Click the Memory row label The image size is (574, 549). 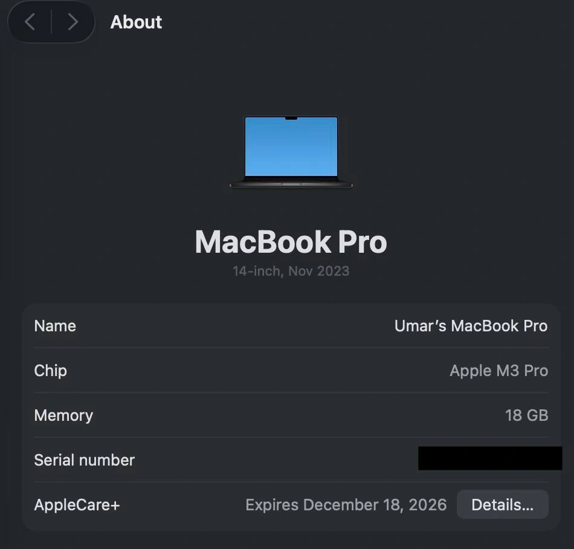[x=63, y=415]
